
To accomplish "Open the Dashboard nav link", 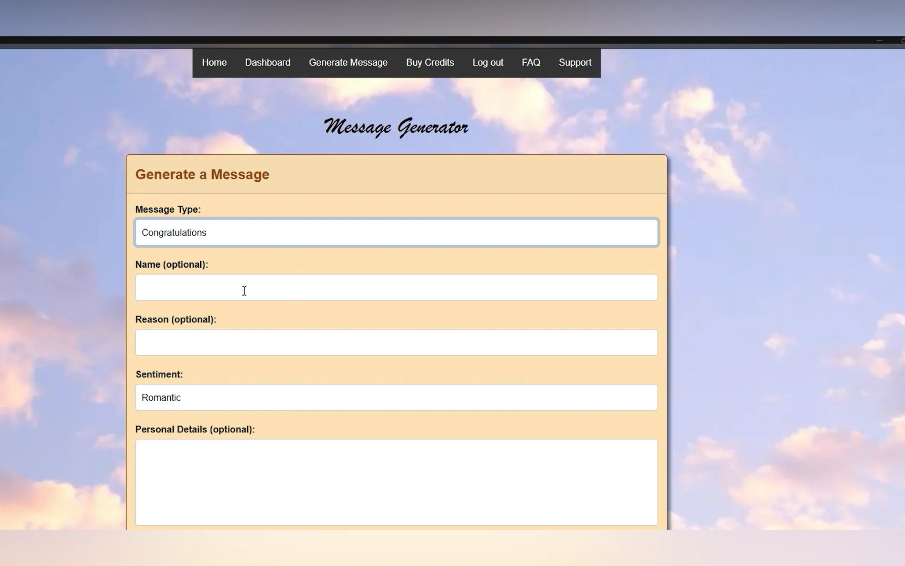I will tap(268, 62).
